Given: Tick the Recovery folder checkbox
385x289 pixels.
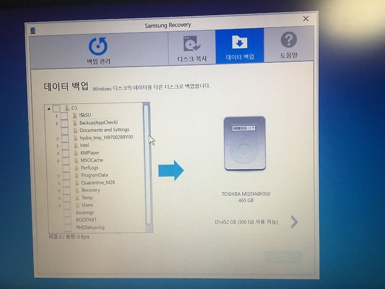Looking at the screenshot, I should click(66, 191).
